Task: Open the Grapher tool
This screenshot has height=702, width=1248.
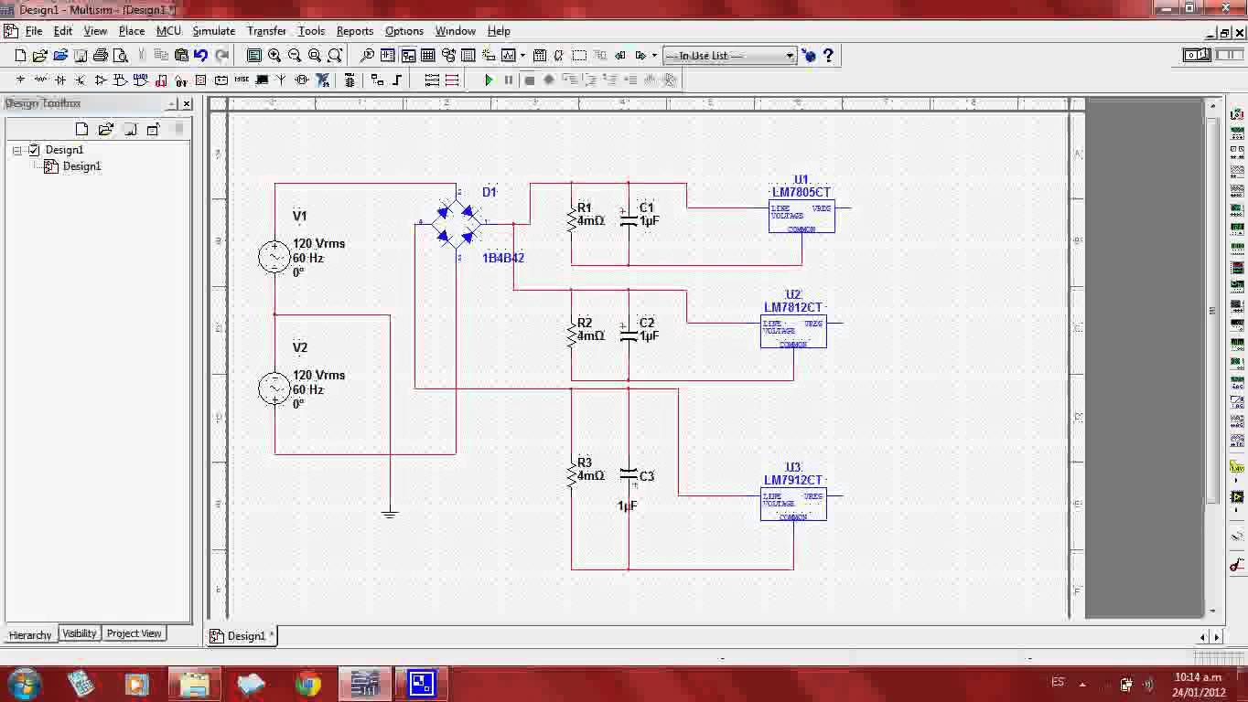Action: [509, 56]
